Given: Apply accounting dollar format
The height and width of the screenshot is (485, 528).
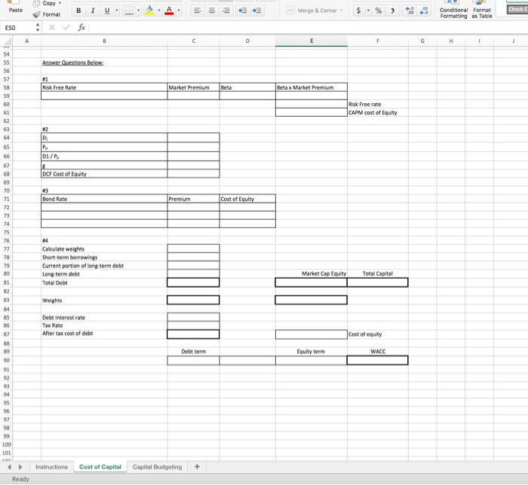Looking at the screenshot, I should [358, 11].
